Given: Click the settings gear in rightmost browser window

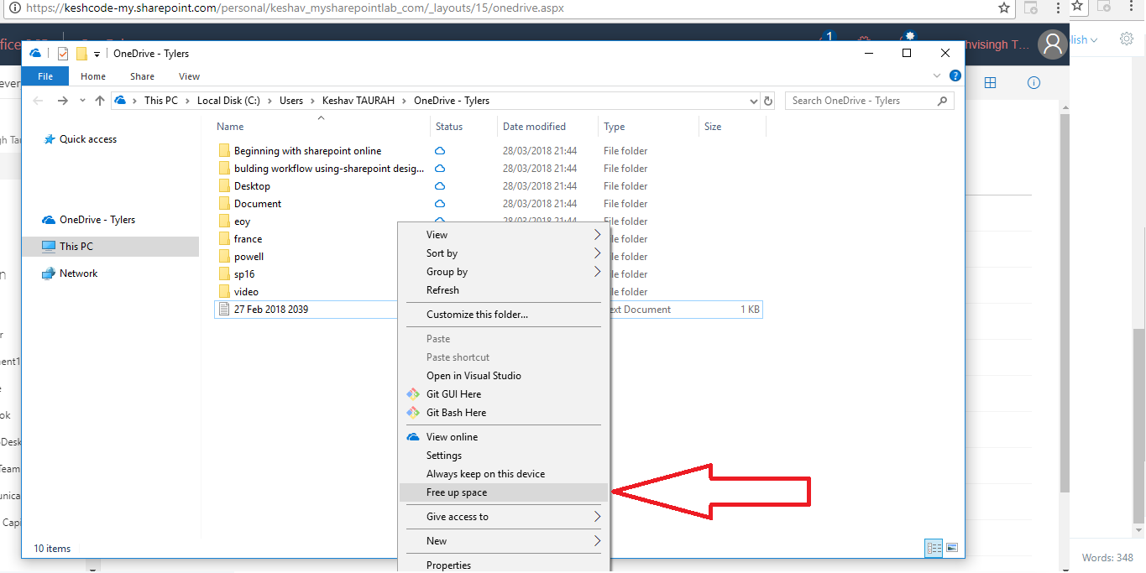Looking at the screenshot, I should [x=1127, y=39].
